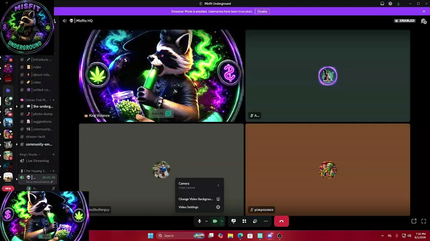Pop out the call window
Image resolution: width=430 pixels, height=241 pixels.
(x=414, y=221)
